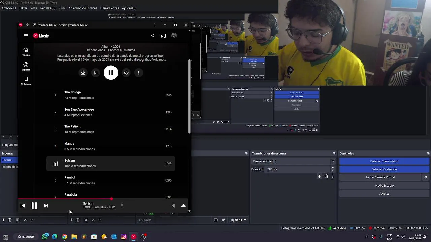Screen dimensions: 431x242
Task: Skip to next track in player bar
Action: pos(46,206)
